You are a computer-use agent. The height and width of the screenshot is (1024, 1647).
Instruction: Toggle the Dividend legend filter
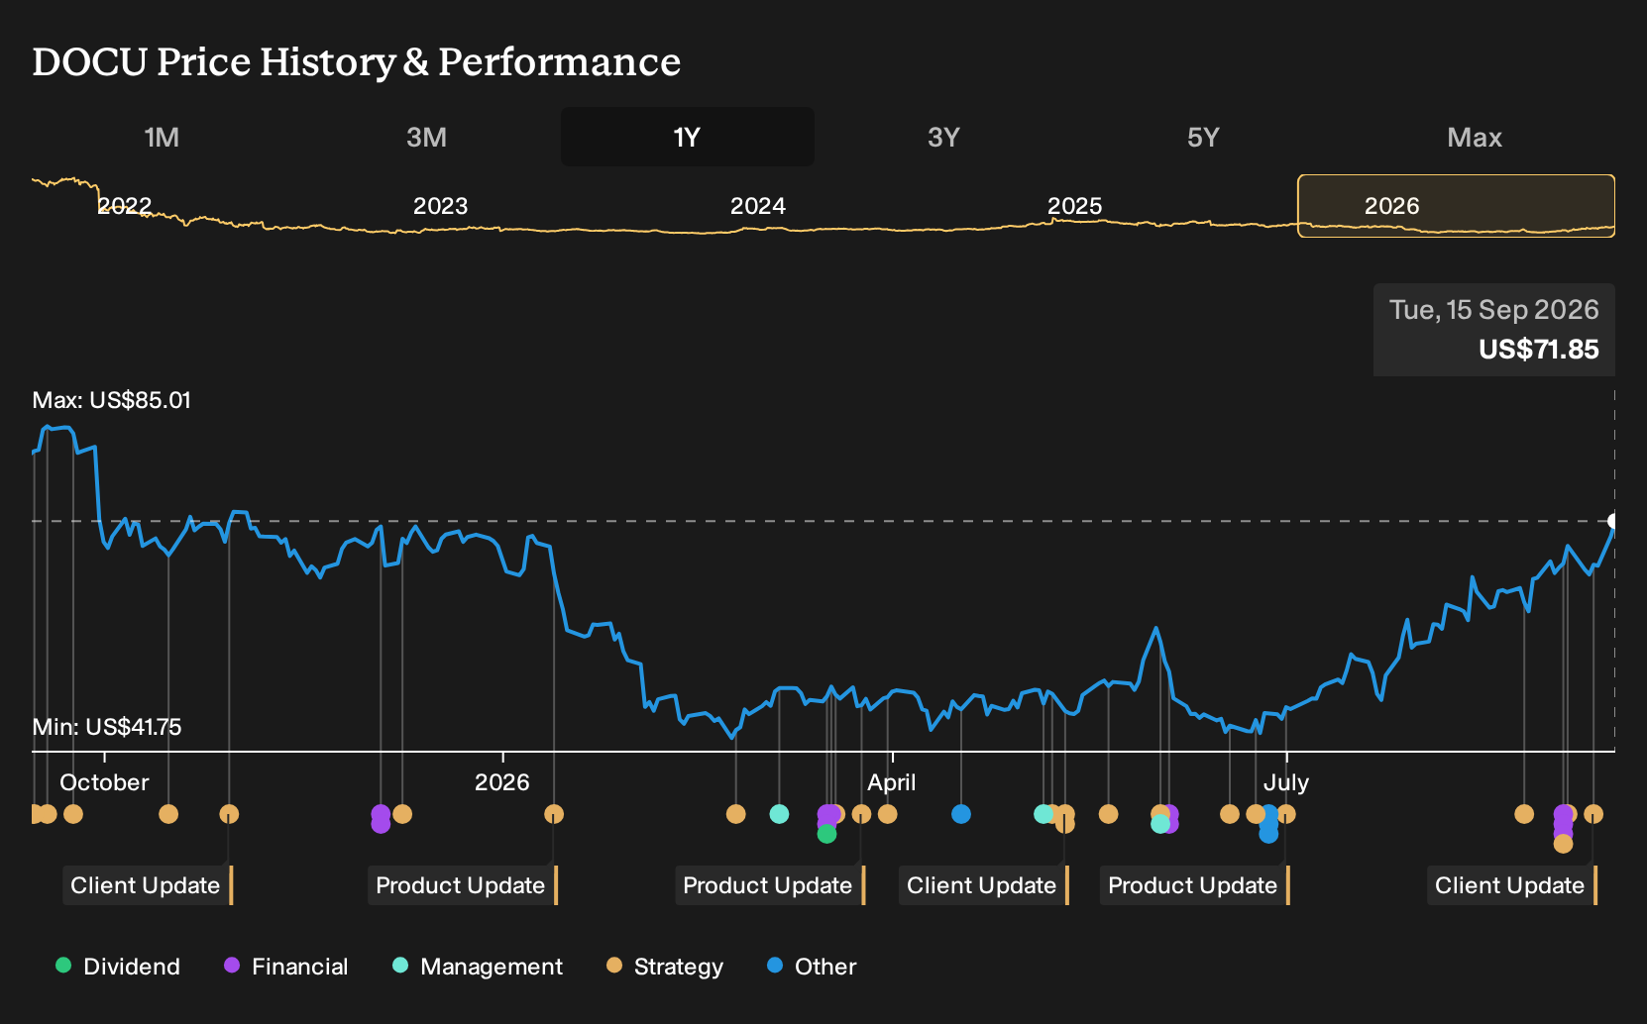click(x=118, y=967)
